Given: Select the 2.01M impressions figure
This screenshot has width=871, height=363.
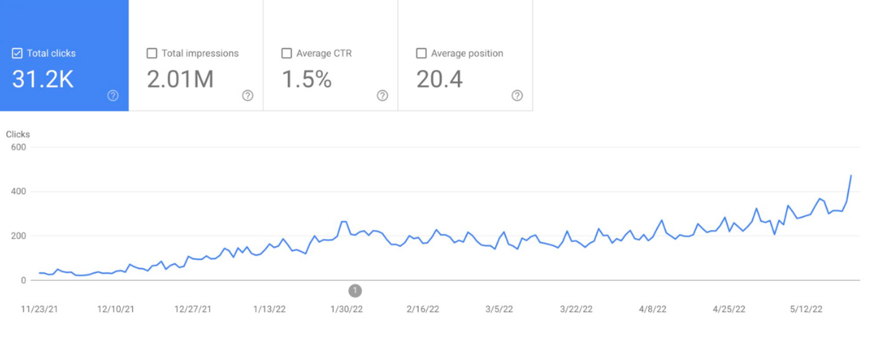Looking at the screenshot, I should click(x=180, y=79).
